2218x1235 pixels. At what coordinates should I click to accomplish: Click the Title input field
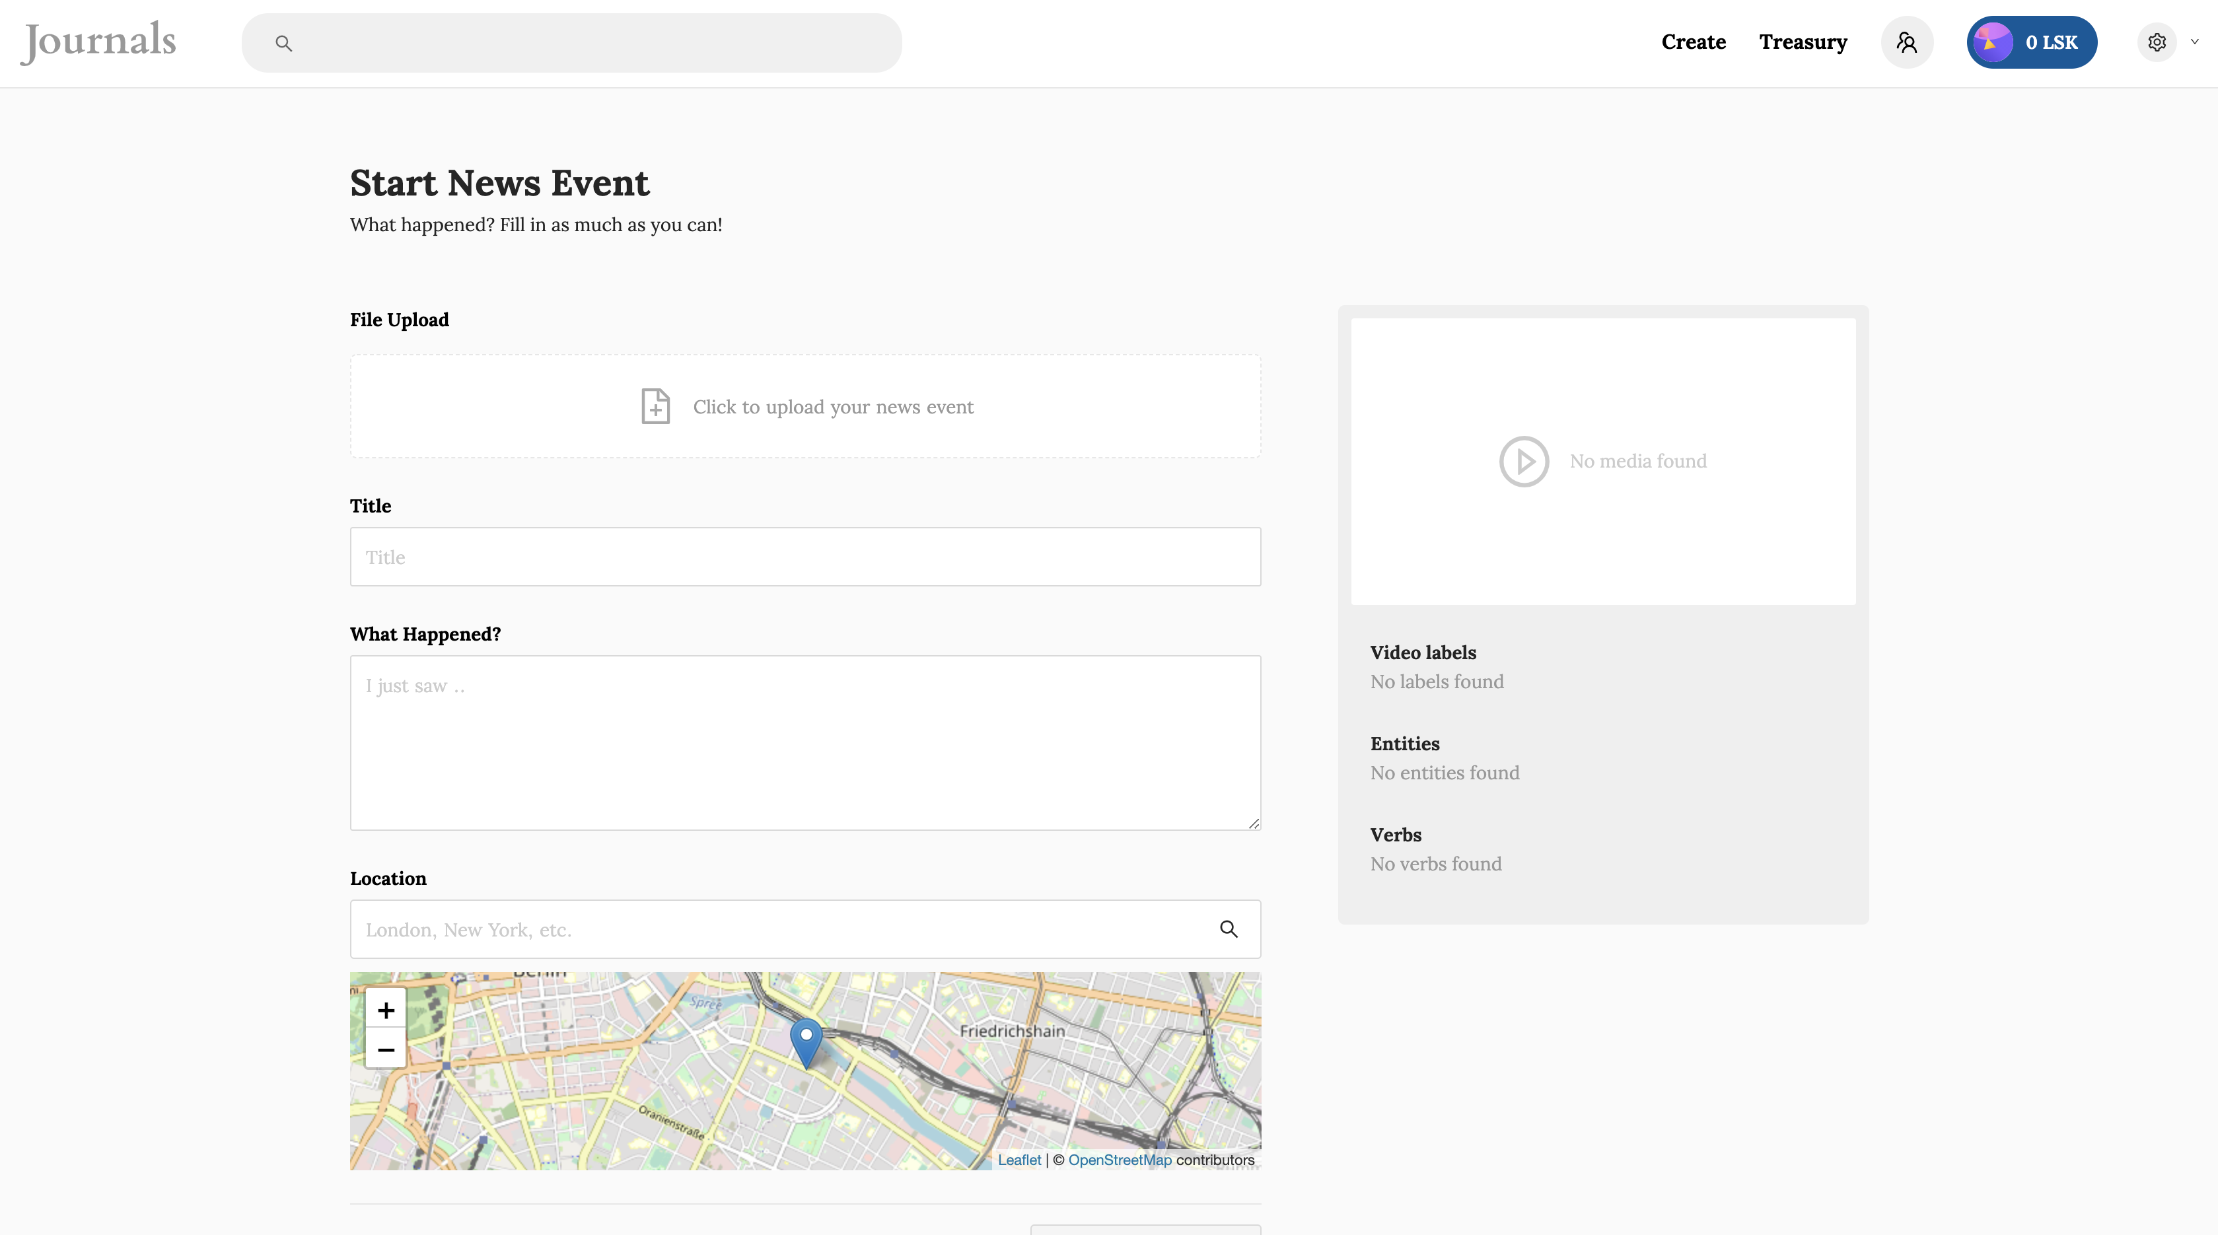coord(805,557)
